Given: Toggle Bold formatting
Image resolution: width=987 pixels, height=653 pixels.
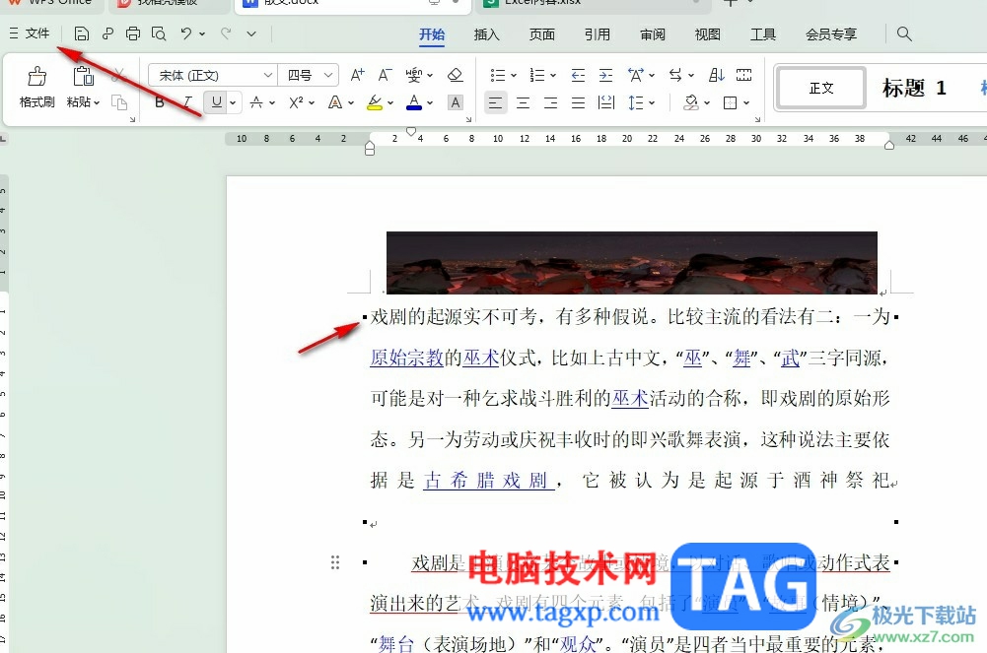Looking at the screenshot, I should (160, 102).
